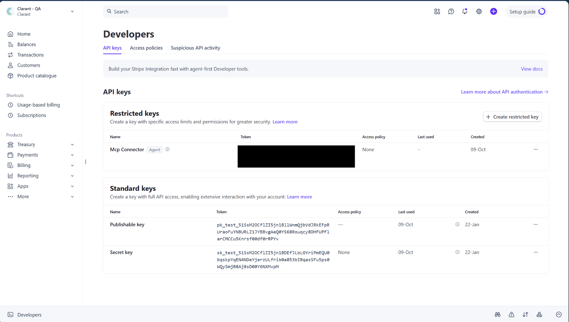Click the Balances sidebar icon

tap(10, 44)
